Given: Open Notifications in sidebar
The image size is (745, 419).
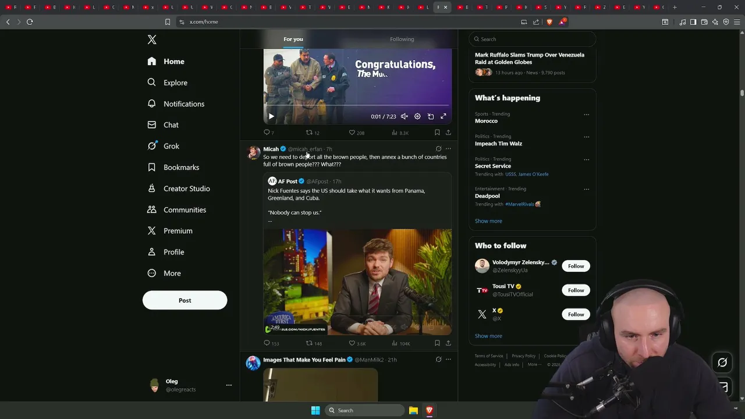Looking at the screenshot, I should coord(176,104).
